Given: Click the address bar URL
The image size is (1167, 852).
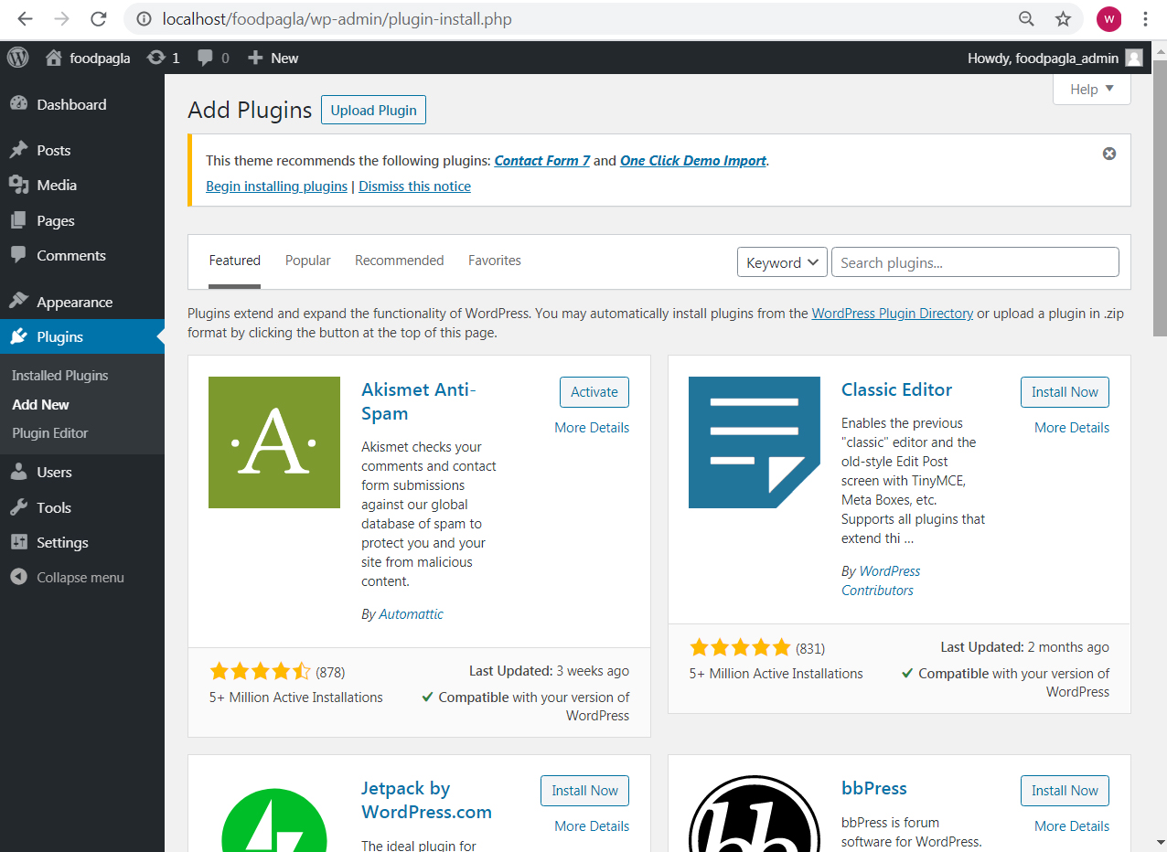Looking at the screenshot, I should (x=337, y=18).
